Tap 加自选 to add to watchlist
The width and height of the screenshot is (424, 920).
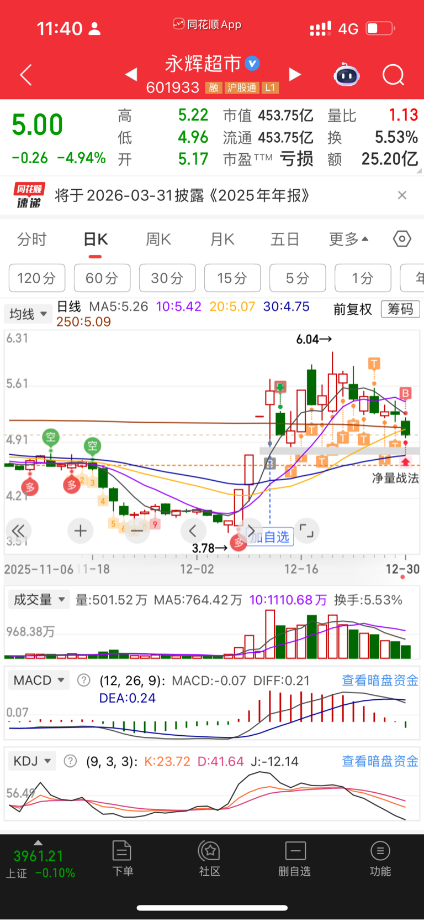[x=270, y=537]
